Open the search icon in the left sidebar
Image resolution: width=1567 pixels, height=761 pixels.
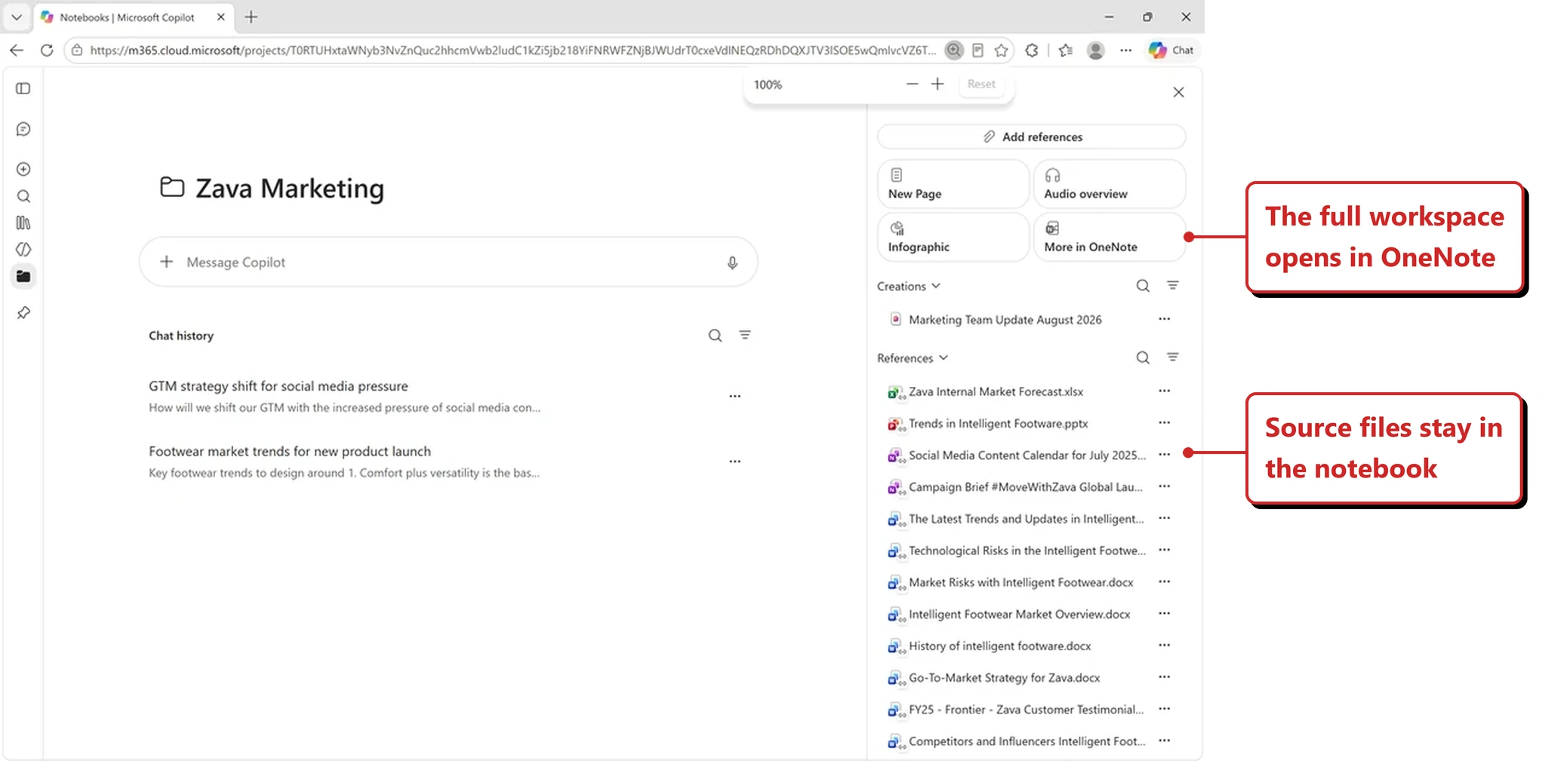(23, 196)
